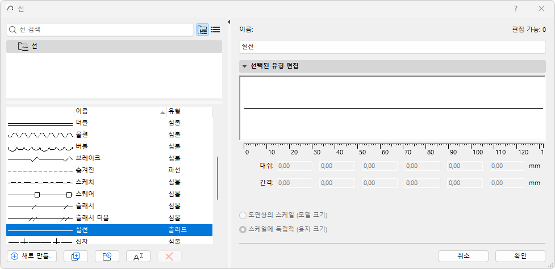Click the 선 검색 search field

[x=100, y=30]
